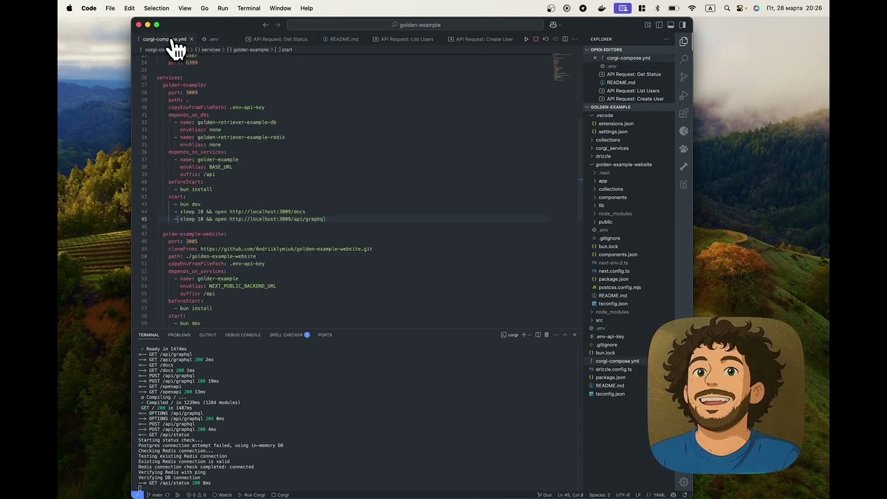887x499 pixels.
Task: Open the Extensions view
Action: [684, 113]
